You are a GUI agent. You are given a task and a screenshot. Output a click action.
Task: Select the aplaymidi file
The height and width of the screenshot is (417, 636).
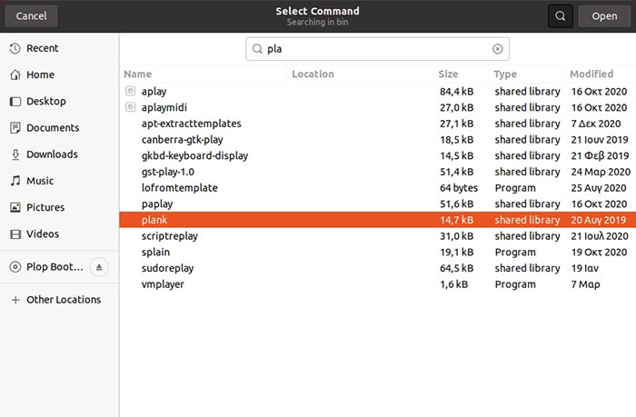378,107
